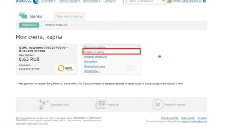Expand the search field dropdown arrow
227x128 pixels.
164,1
